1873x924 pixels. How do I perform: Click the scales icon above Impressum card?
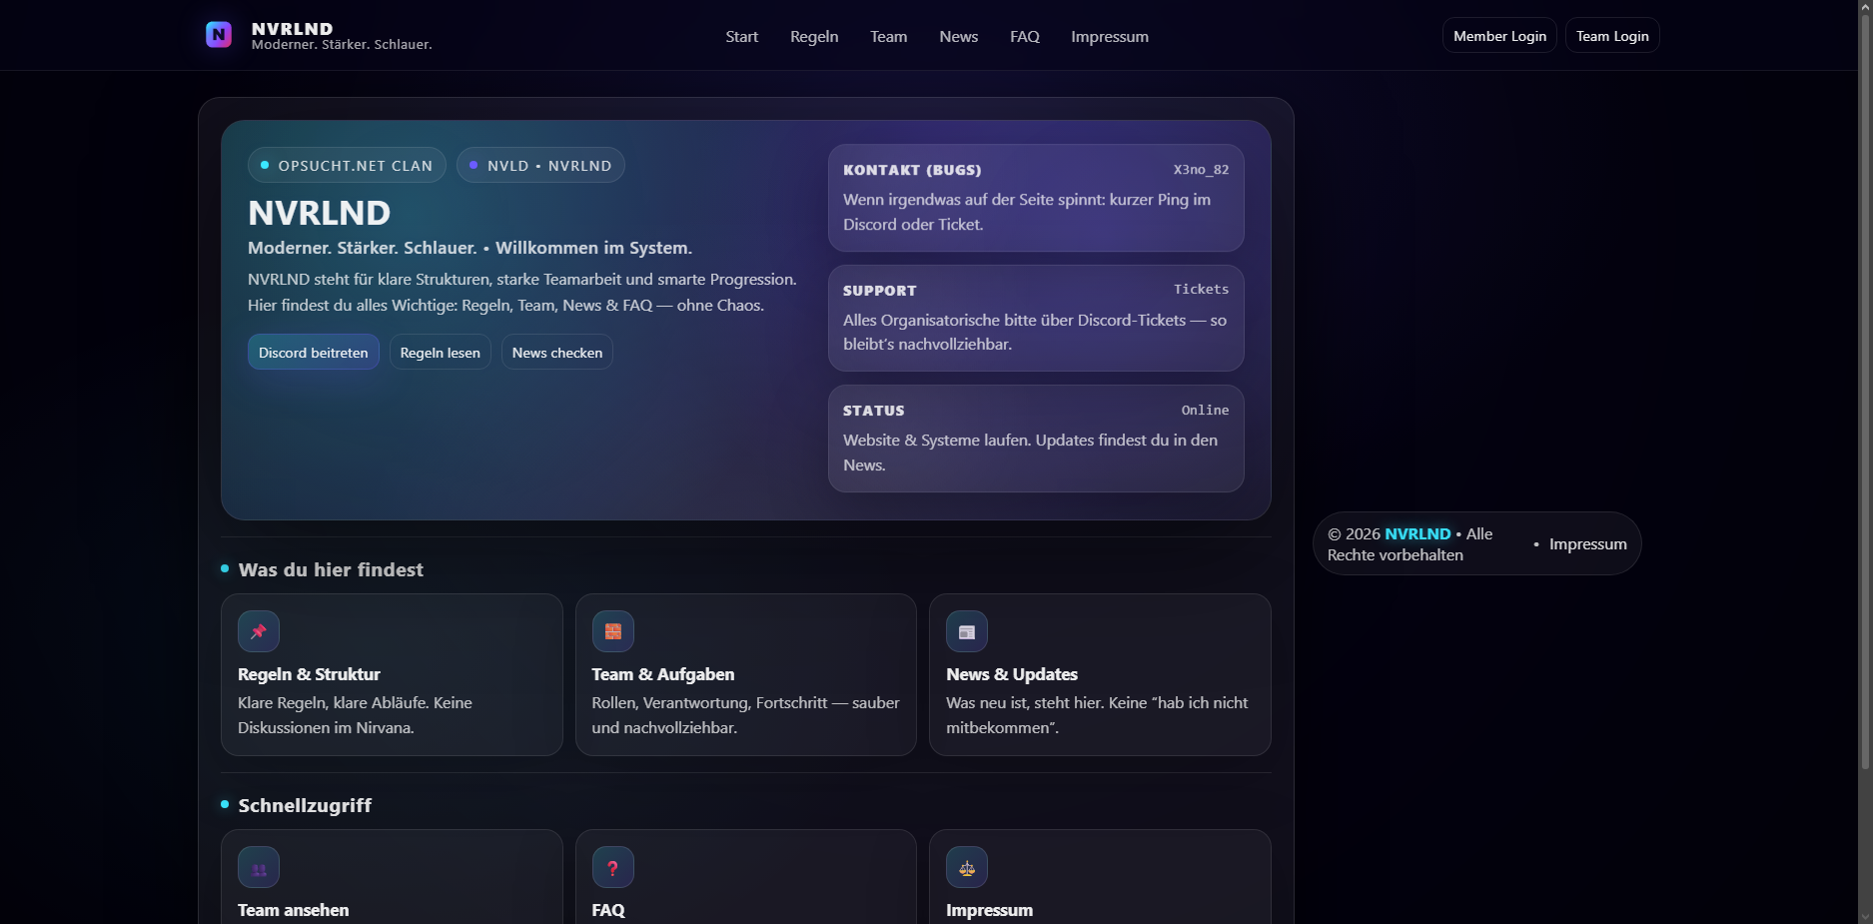click(x=966, y=868)
